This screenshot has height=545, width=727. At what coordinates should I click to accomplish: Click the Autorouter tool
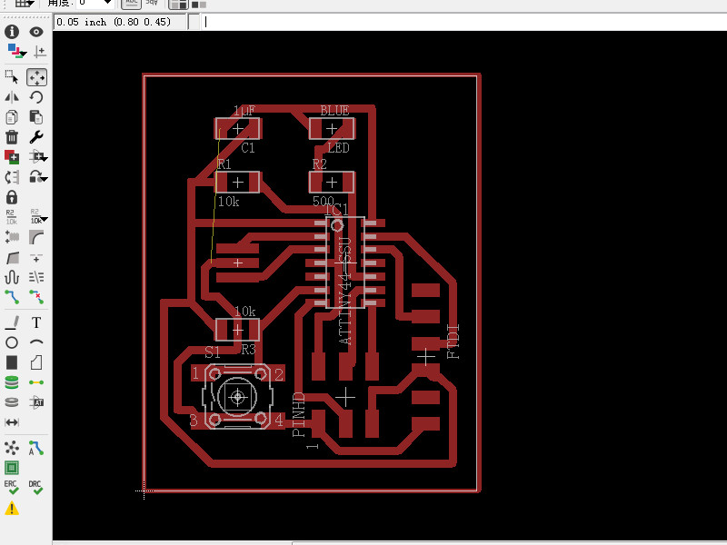point(36,448)
